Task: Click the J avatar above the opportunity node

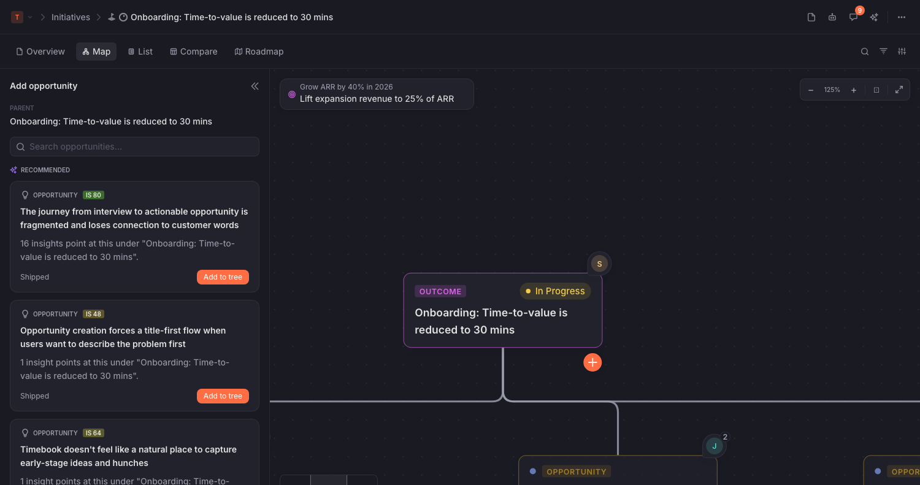Action: [714, 446]
